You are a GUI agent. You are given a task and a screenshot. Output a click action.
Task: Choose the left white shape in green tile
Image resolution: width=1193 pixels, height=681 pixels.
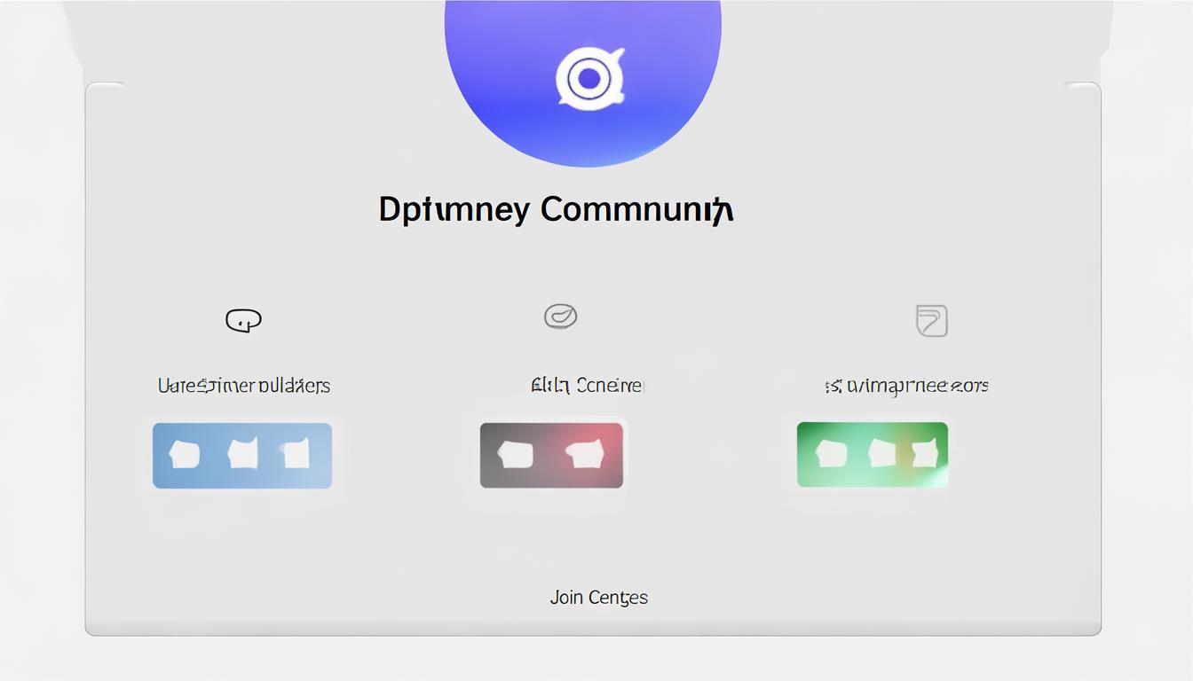(x=832, y=454)
